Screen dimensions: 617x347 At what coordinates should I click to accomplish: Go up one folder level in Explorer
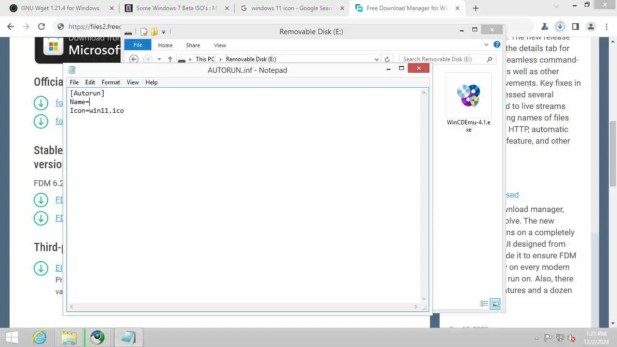coord(170,59)
